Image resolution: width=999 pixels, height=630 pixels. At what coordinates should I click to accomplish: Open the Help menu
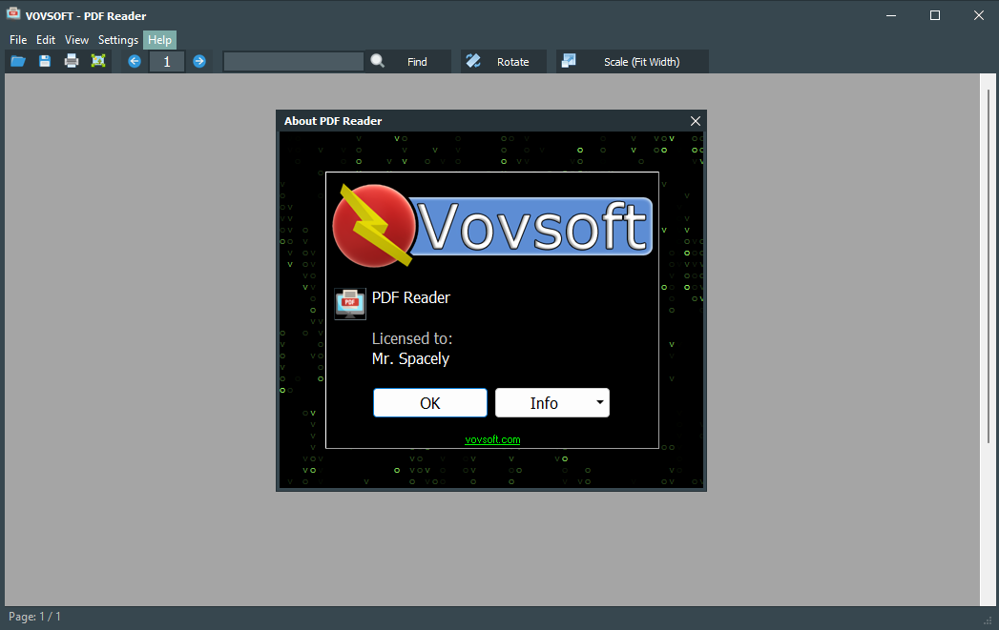click(160, 39)
